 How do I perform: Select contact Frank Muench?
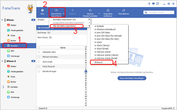coord(49,66)
